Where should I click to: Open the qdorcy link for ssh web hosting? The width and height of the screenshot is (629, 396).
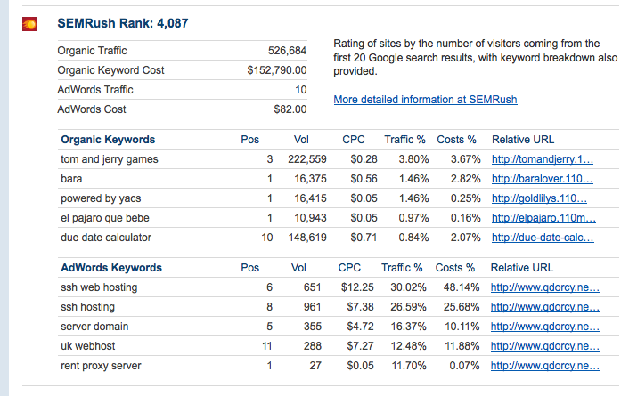[544, 287]
